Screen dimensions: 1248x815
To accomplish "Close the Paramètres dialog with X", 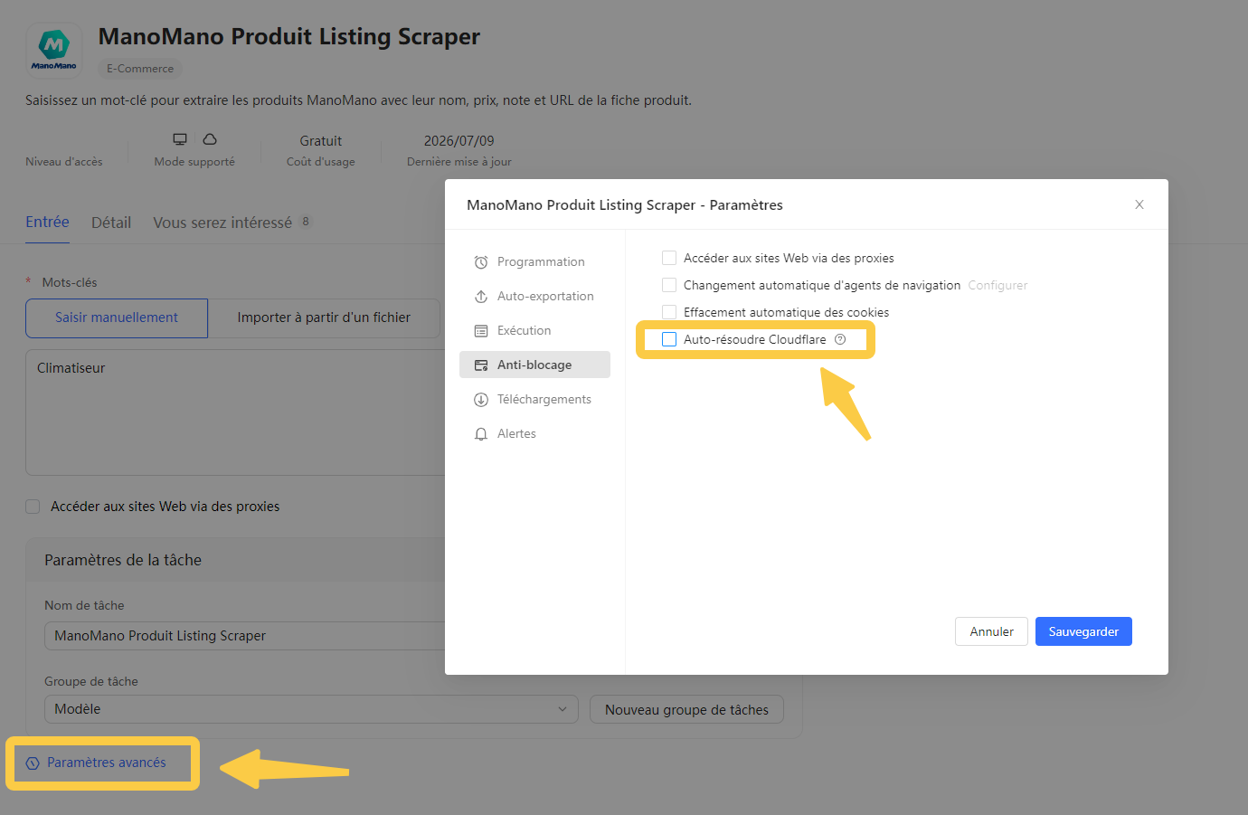I will point(1139,204).
